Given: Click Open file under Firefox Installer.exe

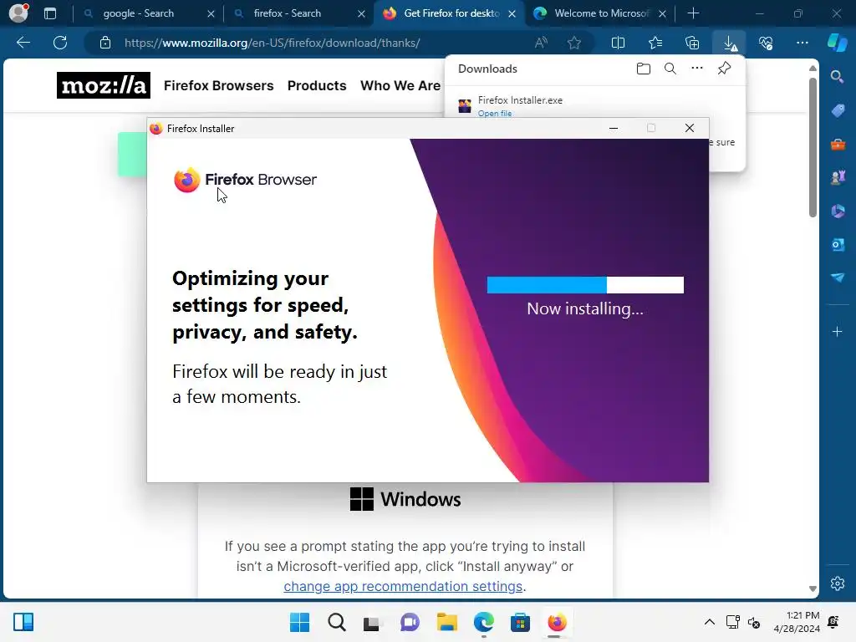Looking at the screenshot, I should click(495, 114).
